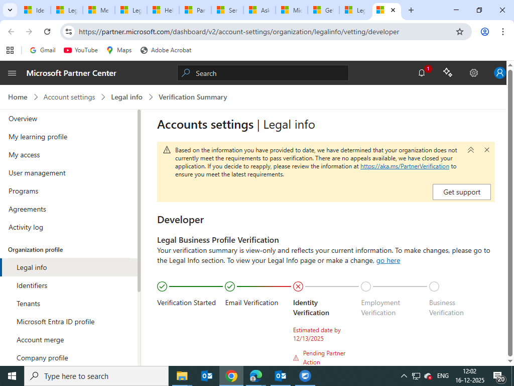514x386 pixels.
Task: Switch to the 'Par' browser tab
Action: [195, 10]
